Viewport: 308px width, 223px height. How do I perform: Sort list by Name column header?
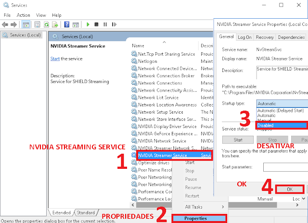coord(138,46)
